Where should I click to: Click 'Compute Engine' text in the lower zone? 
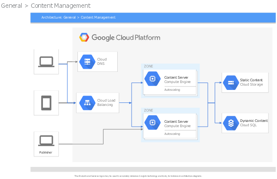(177, 126)
